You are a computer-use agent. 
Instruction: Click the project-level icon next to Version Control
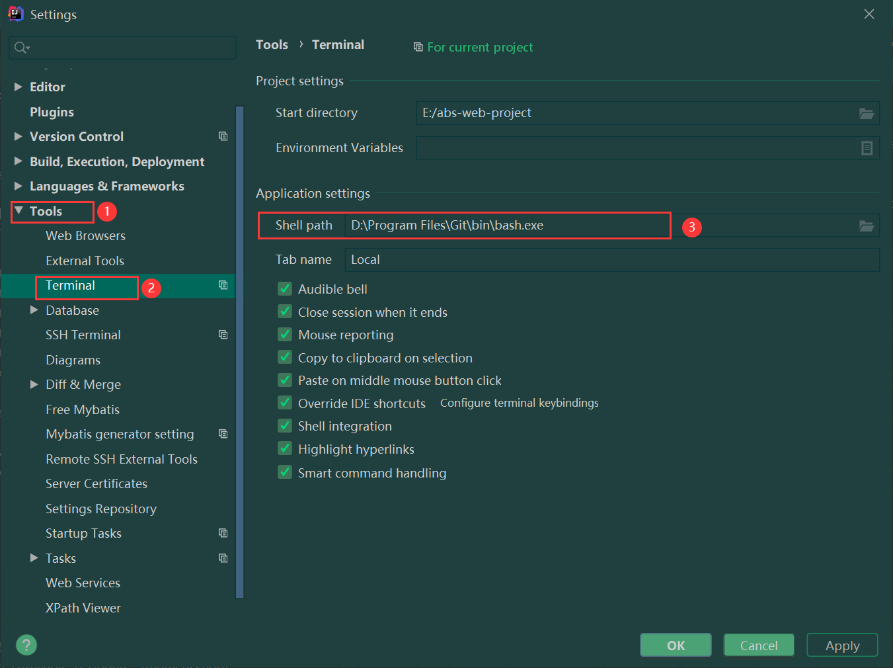pyautogui.click(x=223, y=136)
